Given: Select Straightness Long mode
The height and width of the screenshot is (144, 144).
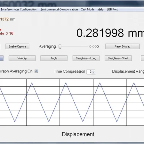Looking at the screenshot, I should pyautogui.click(x=86, y=58).
